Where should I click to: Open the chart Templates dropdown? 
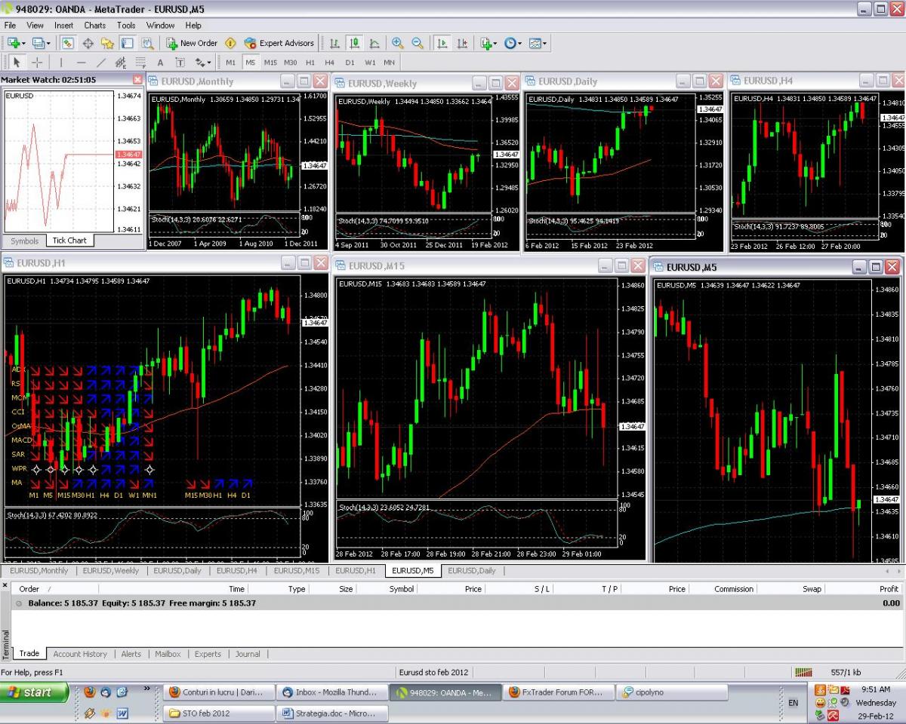pos(538,43)
